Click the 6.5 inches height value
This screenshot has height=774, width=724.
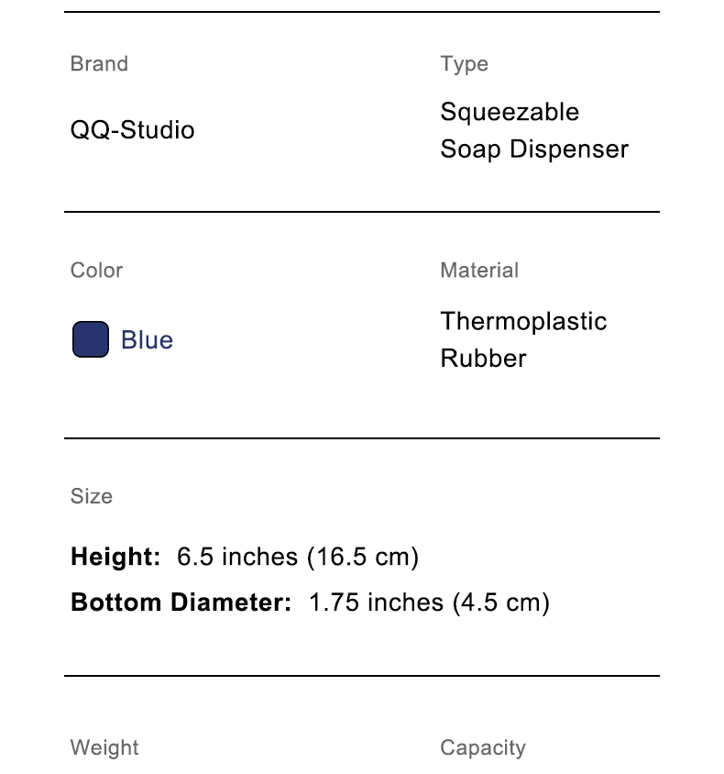[x=237, y=557]
